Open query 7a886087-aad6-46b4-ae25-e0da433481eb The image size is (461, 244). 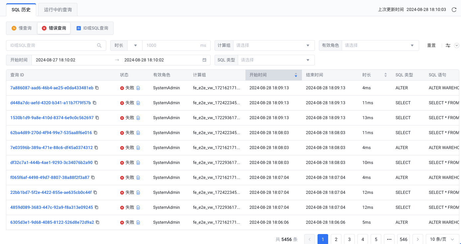pos(52,88)
